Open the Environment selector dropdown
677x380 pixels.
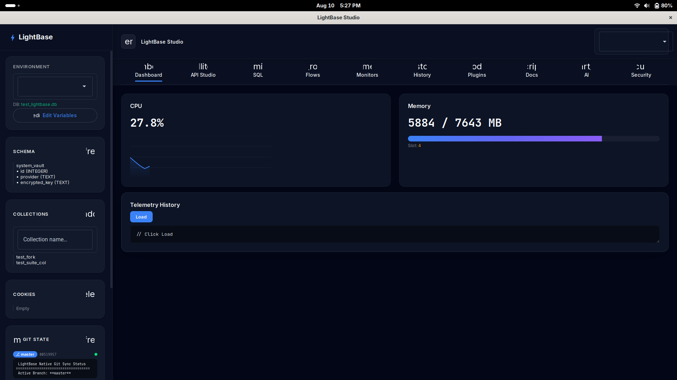point(55,87)
